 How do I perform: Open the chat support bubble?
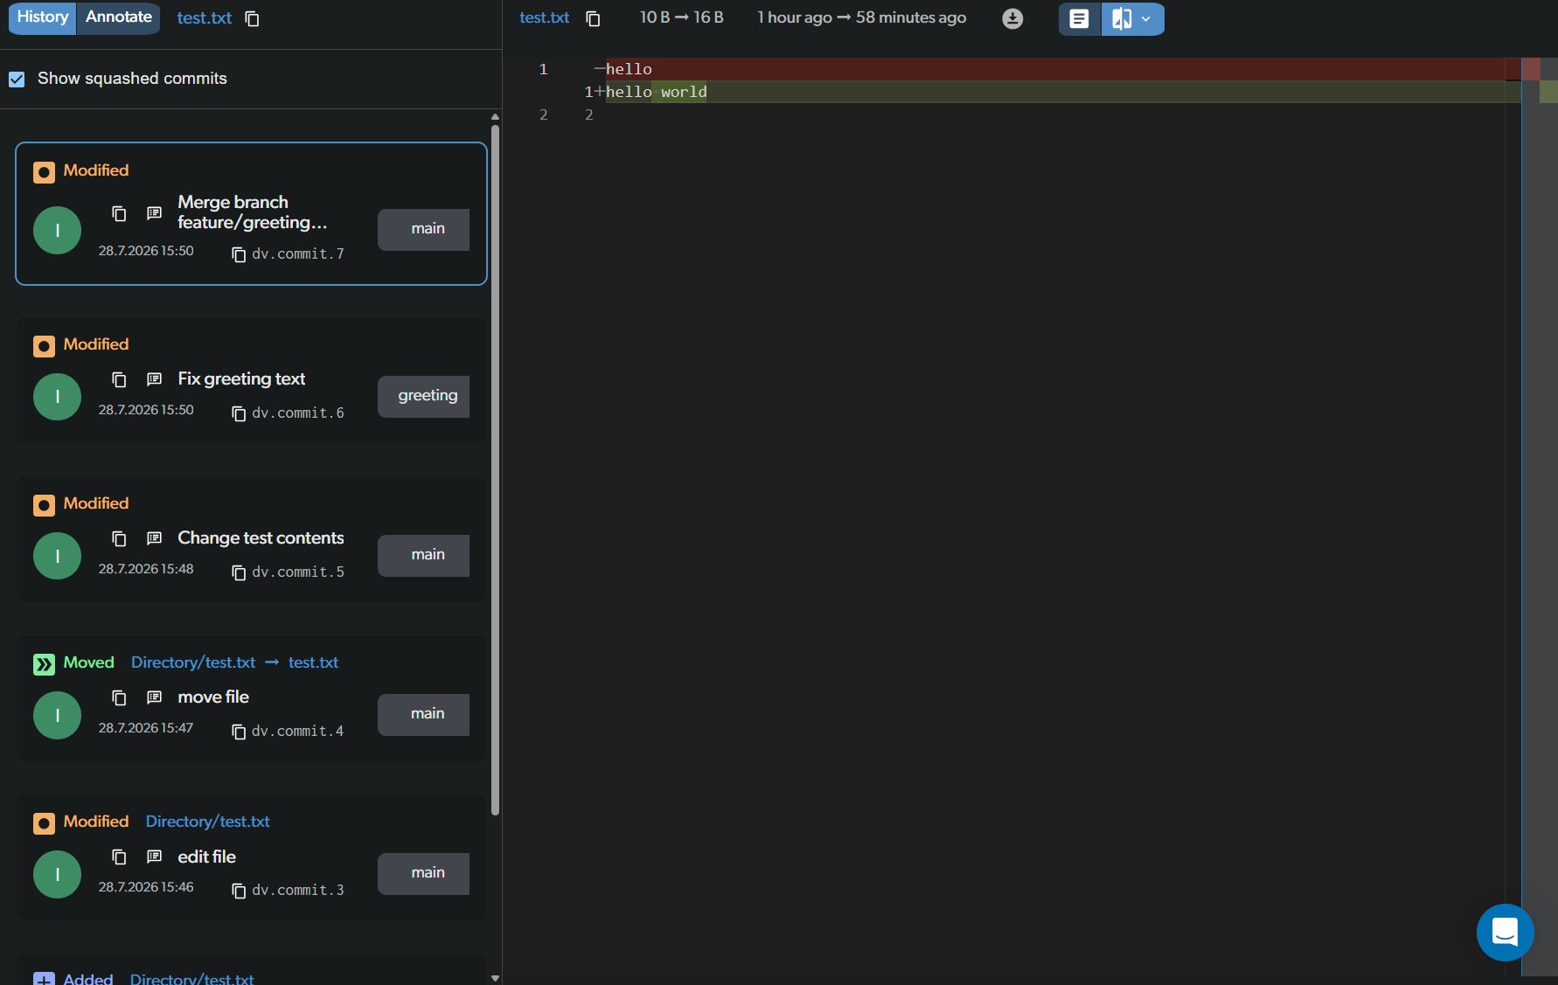(x=1505, y=933)
